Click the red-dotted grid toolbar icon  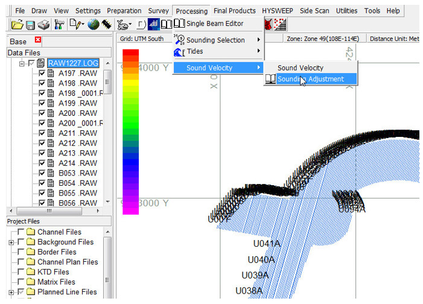[281, 24]
